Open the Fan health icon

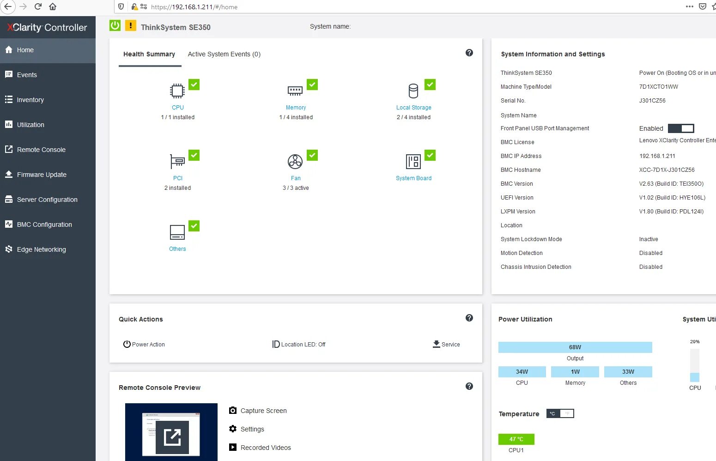pos(295,162)
